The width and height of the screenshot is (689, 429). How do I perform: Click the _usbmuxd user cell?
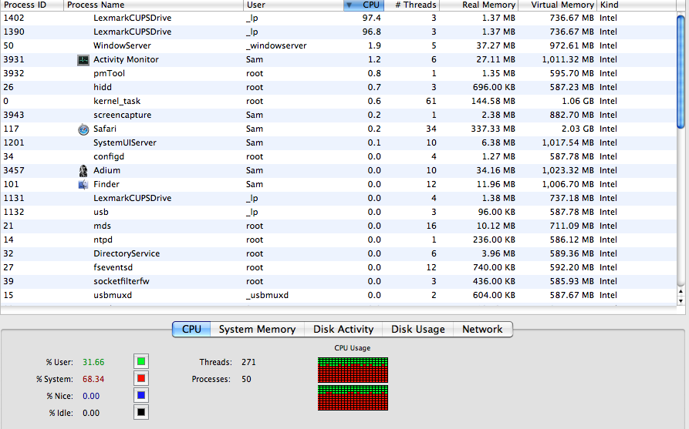pos(267,295)
